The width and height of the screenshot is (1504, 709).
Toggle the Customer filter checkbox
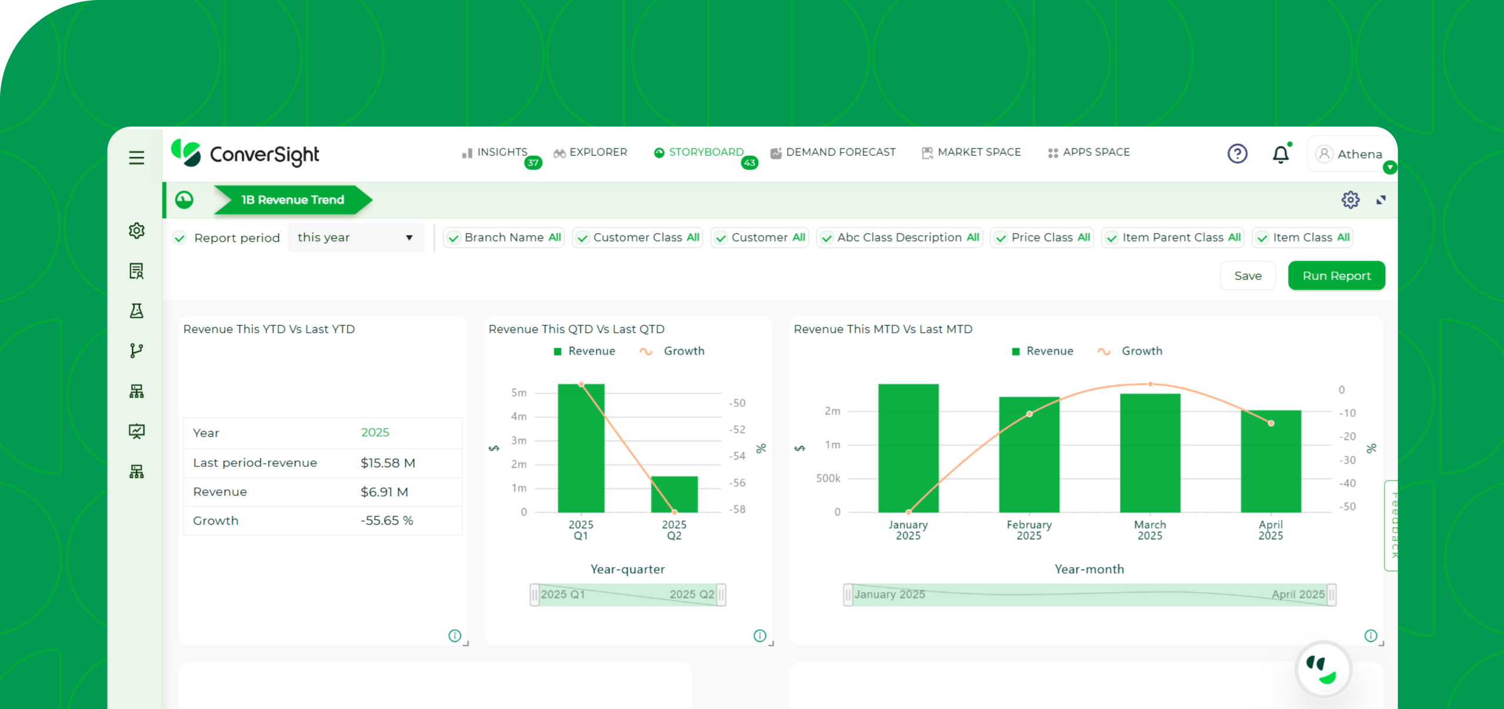(721, 238)
